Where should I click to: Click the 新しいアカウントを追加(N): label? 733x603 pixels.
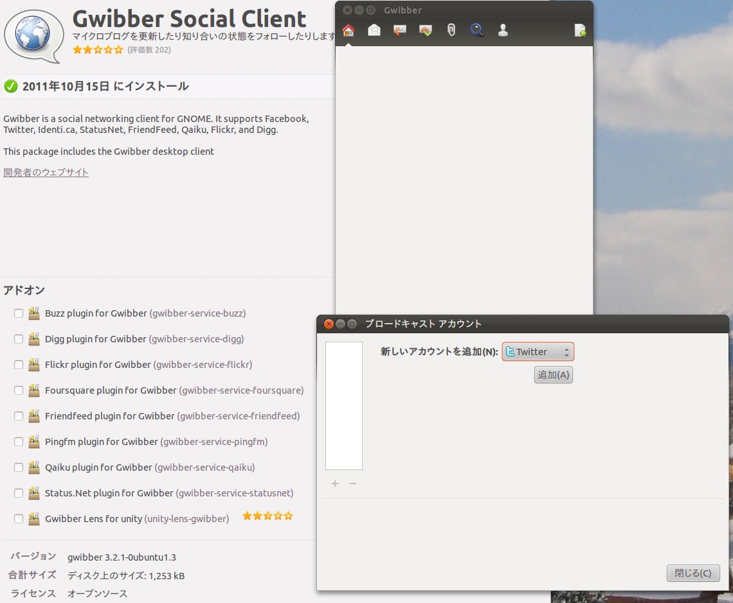[x=439, y=351]
